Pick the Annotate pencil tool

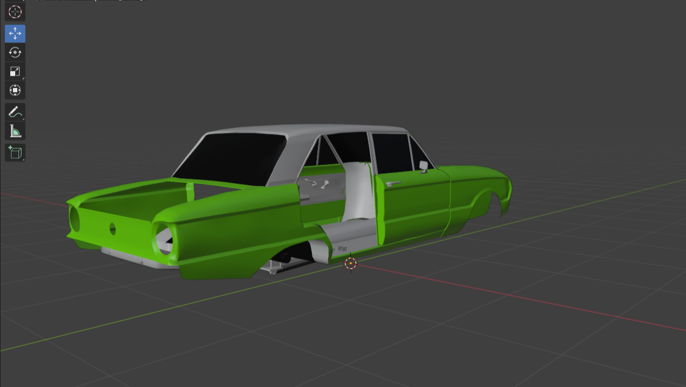[15, 112]
